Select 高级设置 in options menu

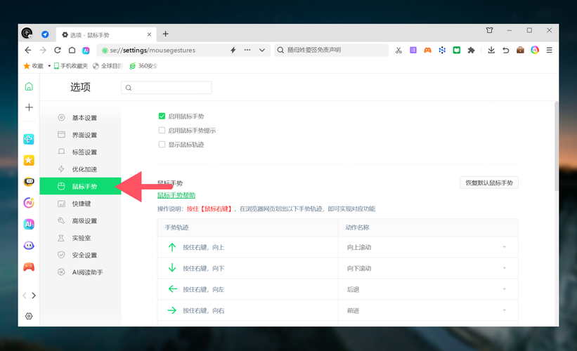point(81,220)
